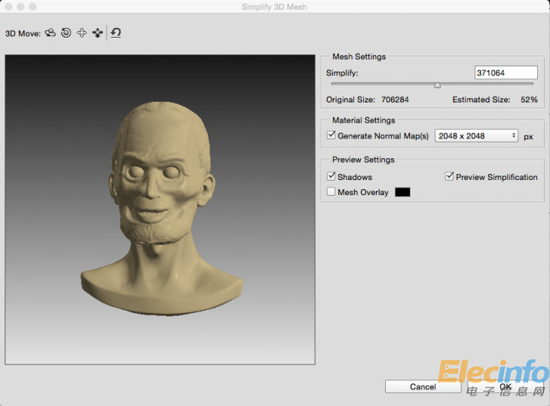Select the 3D slide tool

[97, 33]
